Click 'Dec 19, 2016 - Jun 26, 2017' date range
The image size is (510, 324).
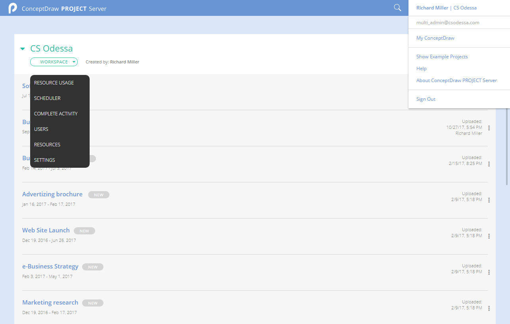[49, 240]
